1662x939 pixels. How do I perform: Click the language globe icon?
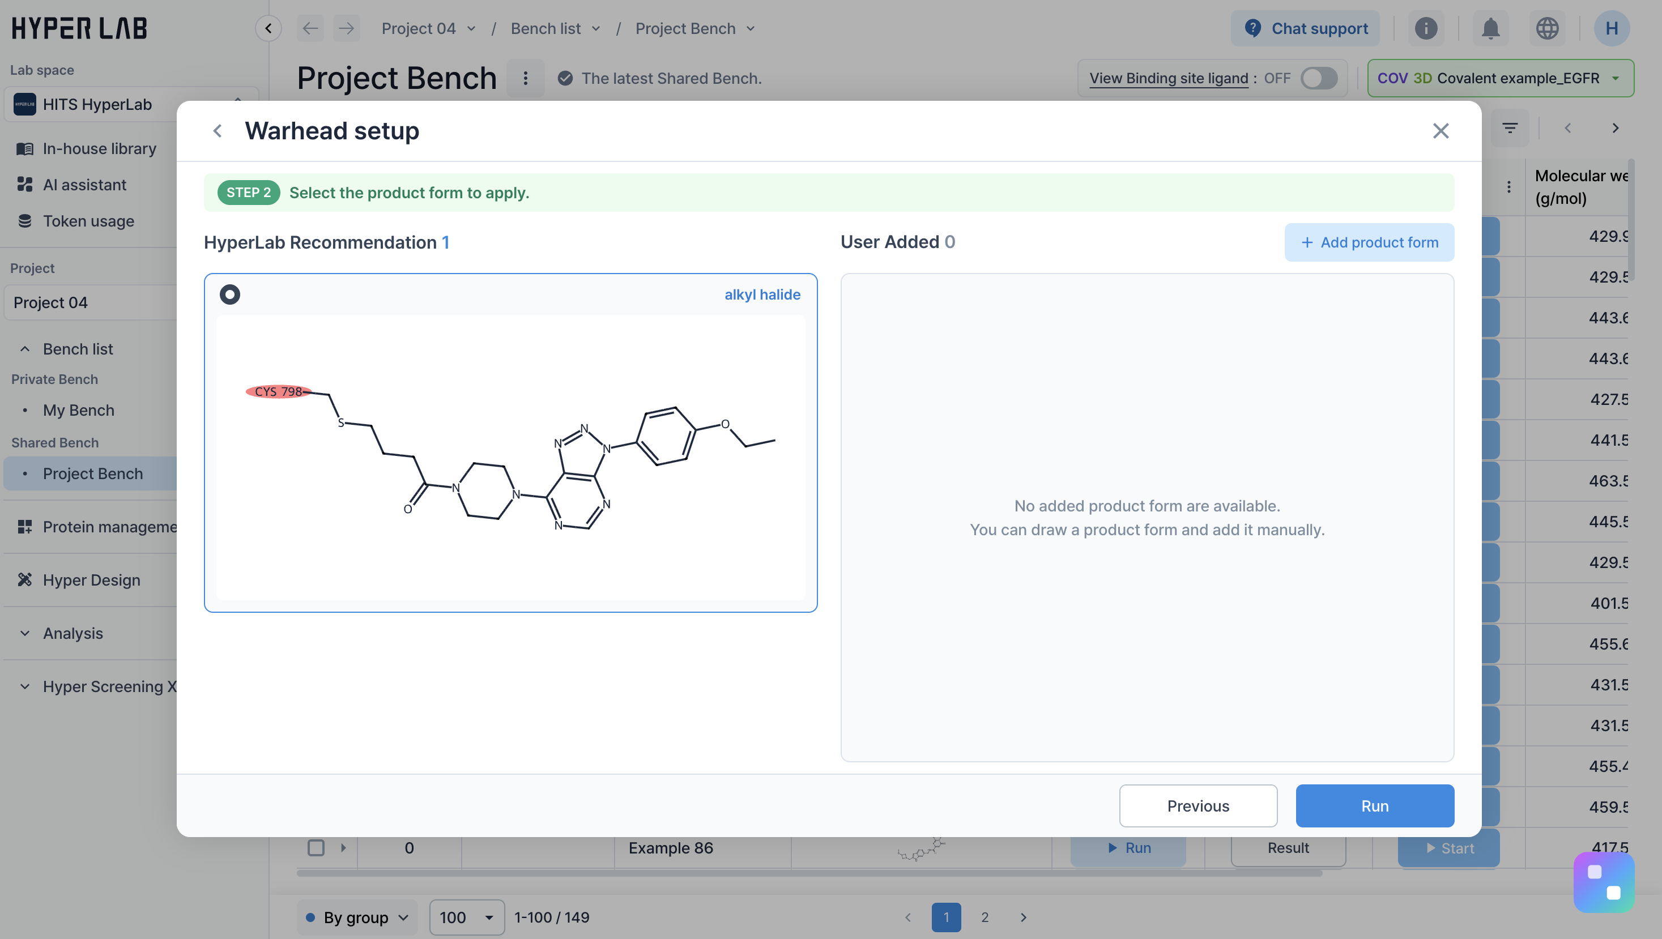[x=1546, y=28]
